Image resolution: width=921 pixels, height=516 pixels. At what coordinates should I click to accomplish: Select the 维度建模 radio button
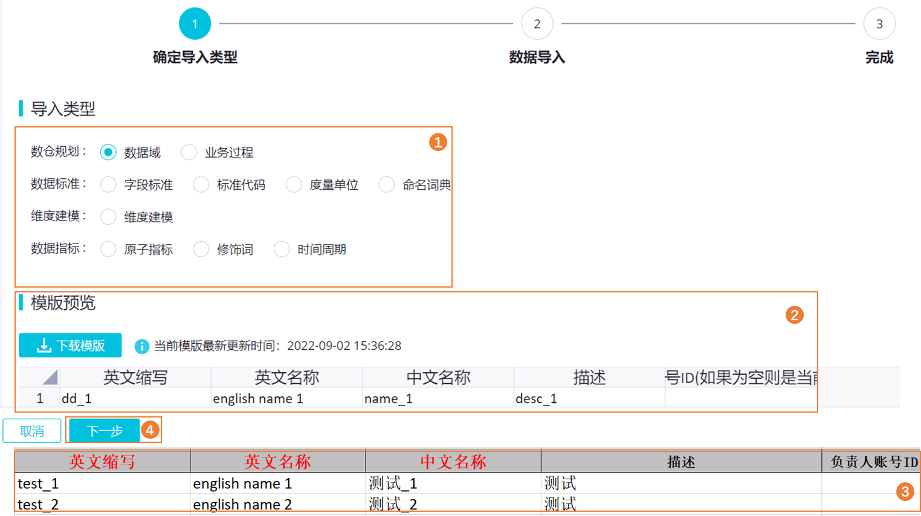pyautogui.click(x=108, y=216)
